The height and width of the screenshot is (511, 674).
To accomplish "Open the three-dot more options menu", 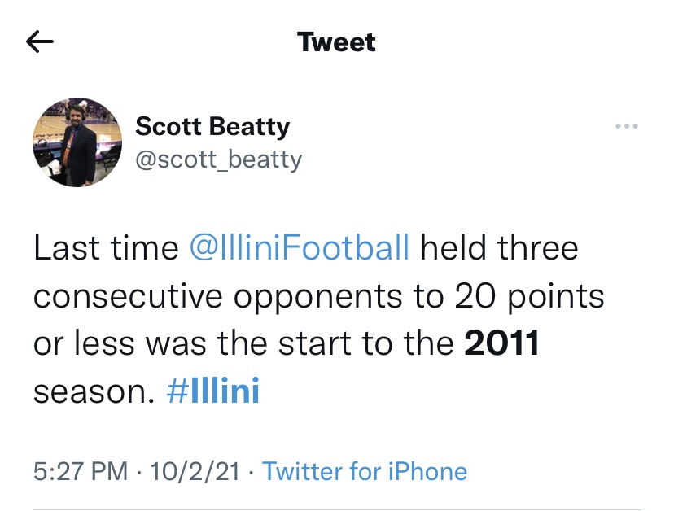I will pyautogui.click(x=627, y=127).
